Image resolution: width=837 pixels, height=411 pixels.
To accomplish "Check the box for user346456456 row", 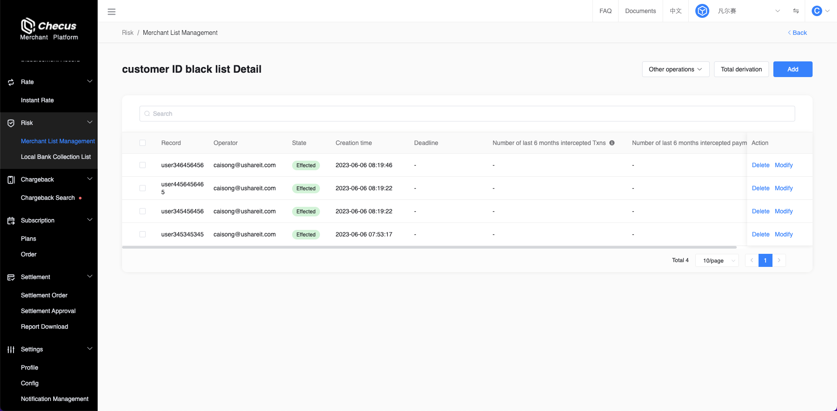I will click(143, 165).
